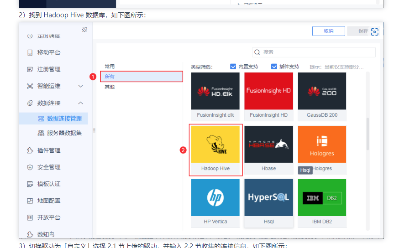
Task: Click the 安全管理 shield icon
Action: [30, 167]
